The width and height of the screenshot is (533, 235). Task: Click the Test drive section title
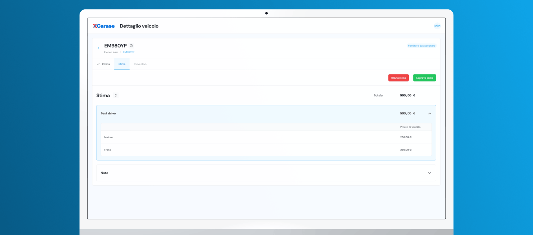108,113
